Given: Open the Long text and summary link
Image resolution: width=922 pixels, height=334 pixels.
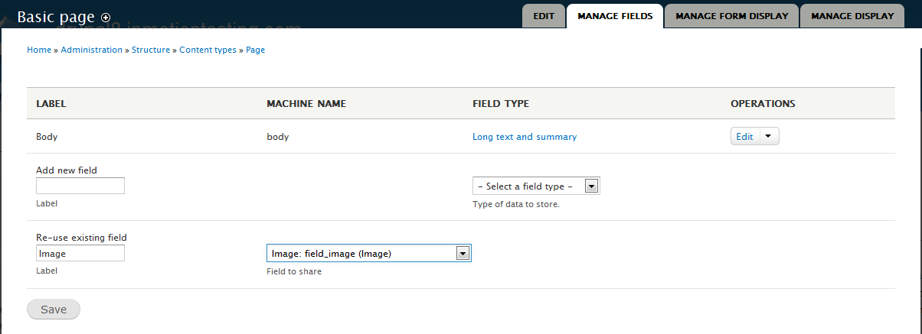Looking at the screenshot, I should [525, 137].
